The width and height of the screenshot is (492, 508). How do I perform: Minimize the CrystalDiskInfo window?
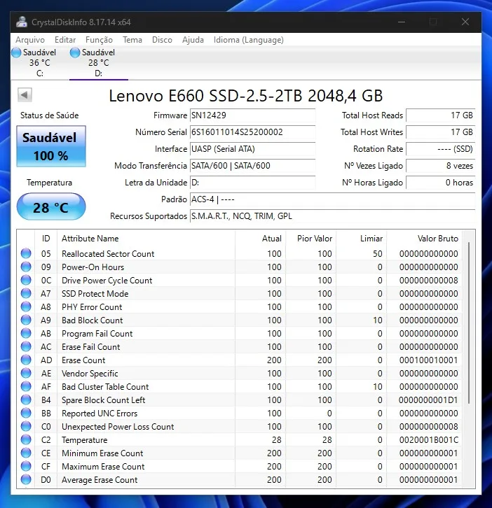[x=402, y=22]
